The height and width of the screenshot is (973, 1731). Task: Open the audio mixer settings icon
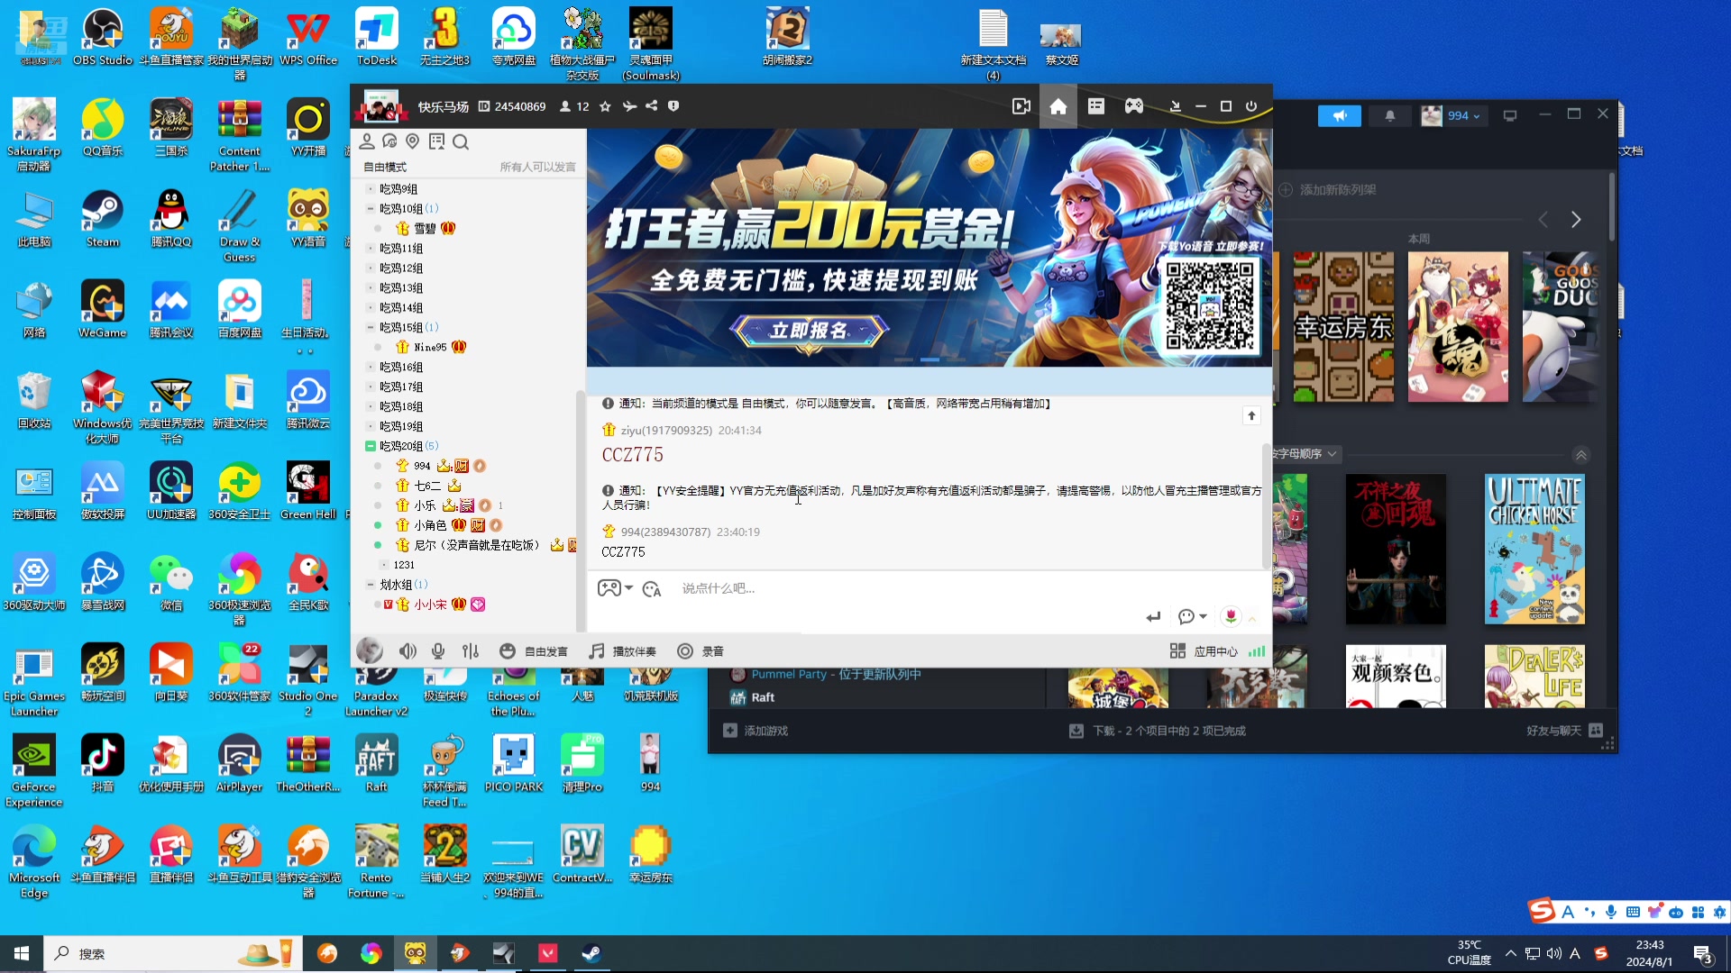471,650
